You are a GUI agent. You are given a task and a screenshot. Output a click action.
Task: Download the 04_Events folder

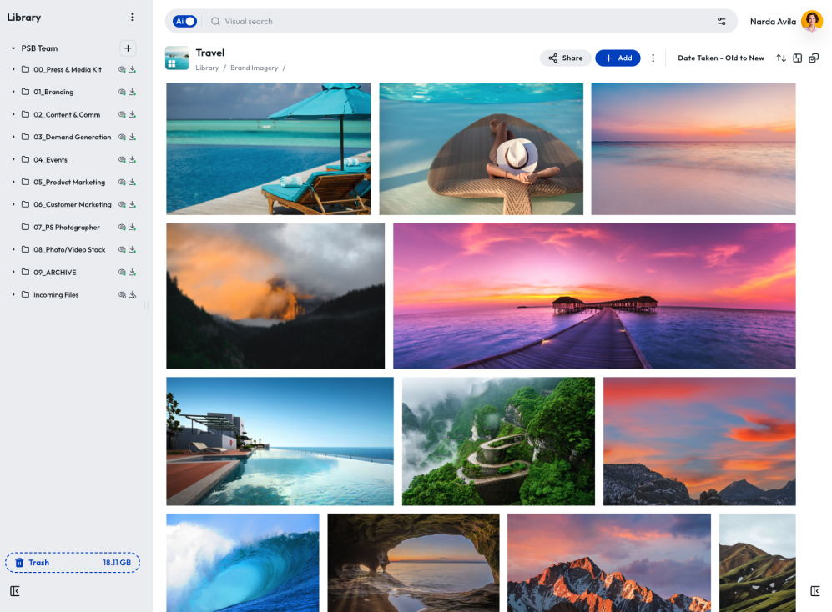coord(132,159)
